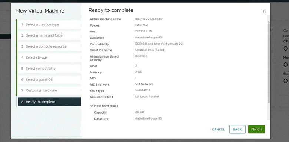Open step 6 Select a guest OS

[49, 80]
